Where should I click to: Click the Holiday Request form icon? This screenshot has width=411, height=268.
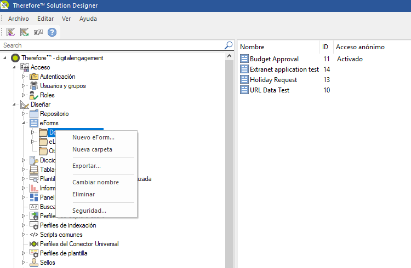[244, 80]
